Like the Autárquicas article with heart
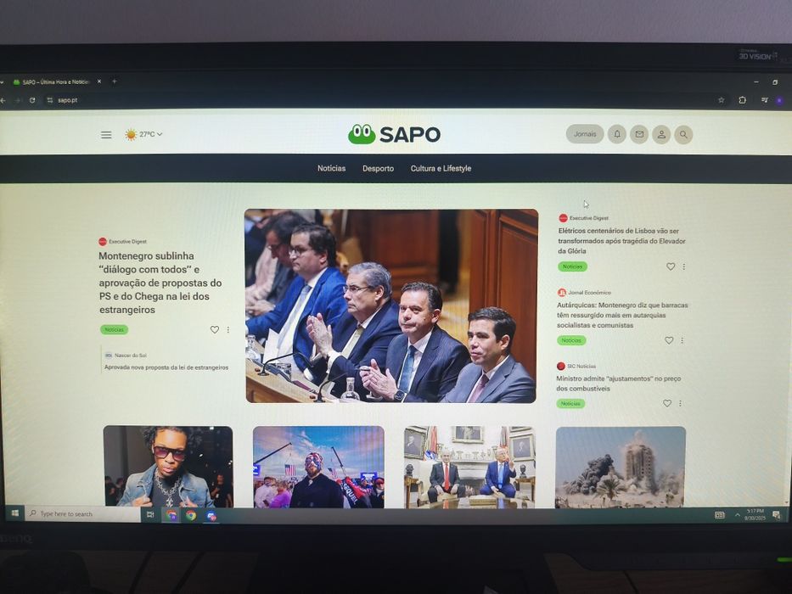792x594 pixels. tap(669, 340)
